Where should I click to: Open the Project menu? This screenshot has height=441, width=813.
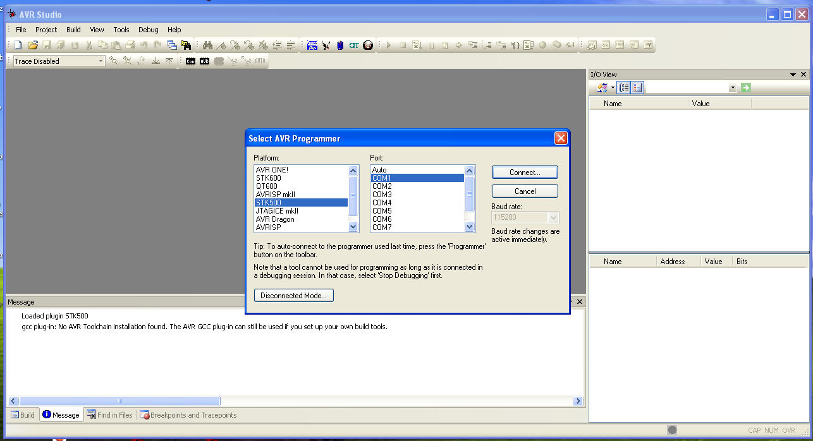(x=46, y=30)
